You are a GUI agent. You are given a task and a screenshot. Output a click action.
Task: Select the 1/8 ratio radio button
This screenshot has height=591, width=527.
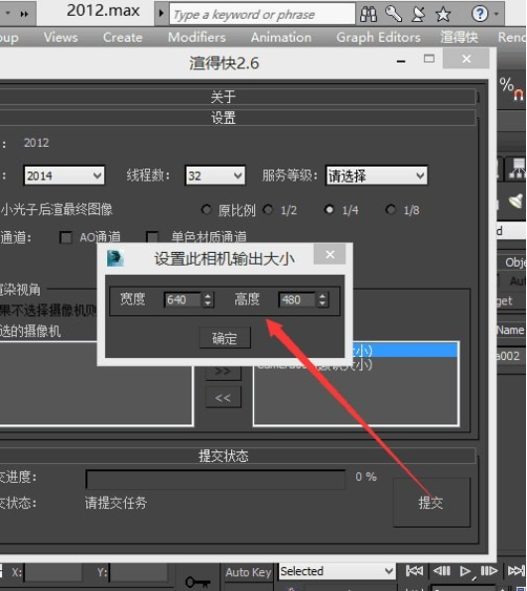coord(391,209)
